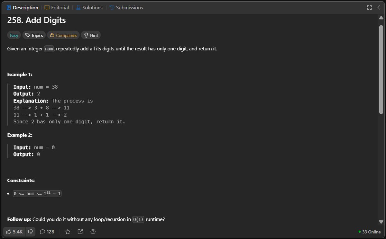Open the comments section icon showing 128

(47, 231)
